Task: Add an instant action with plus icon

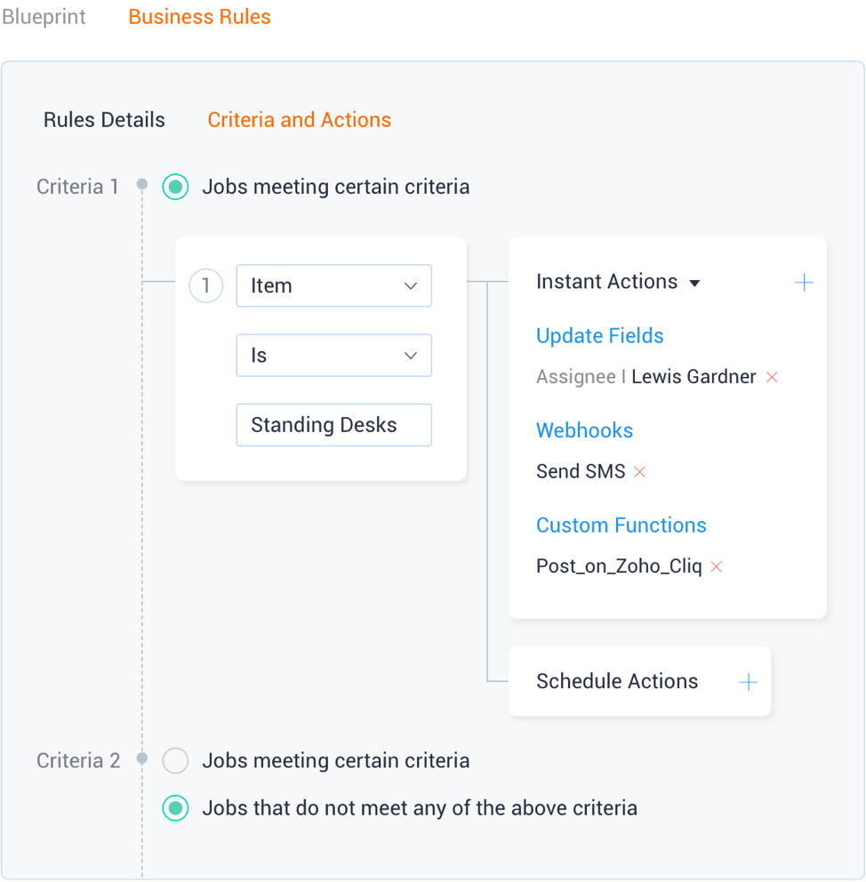Action: [804, 283]
